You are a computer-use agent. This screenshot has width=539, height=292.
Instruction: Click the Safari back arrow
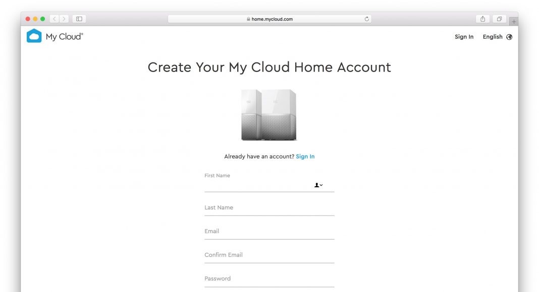55,19
